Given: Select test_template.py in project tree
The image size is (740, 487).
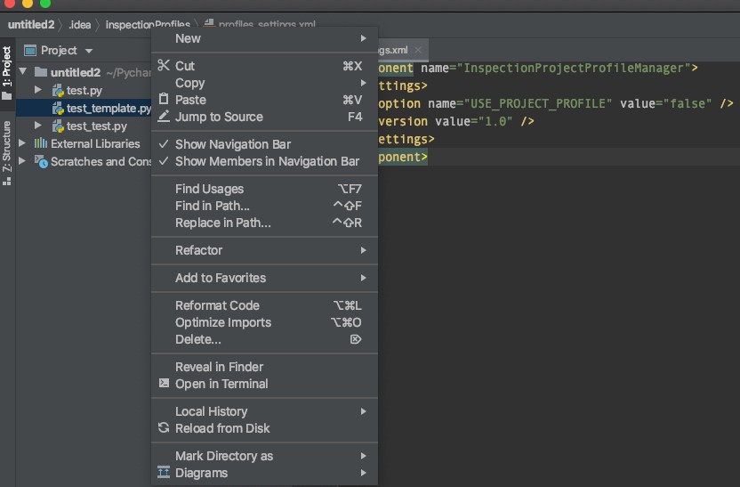Looking at the screenshot, I should click(x=84, y=108).
